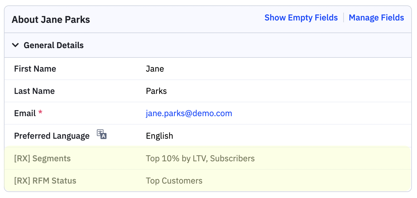
Task: Click the red required asterisk by Email
Action: click(40, 113)
